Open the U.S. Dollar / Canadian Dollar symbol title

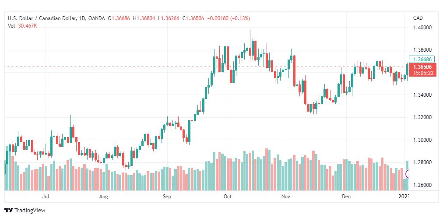pos(42,18)
